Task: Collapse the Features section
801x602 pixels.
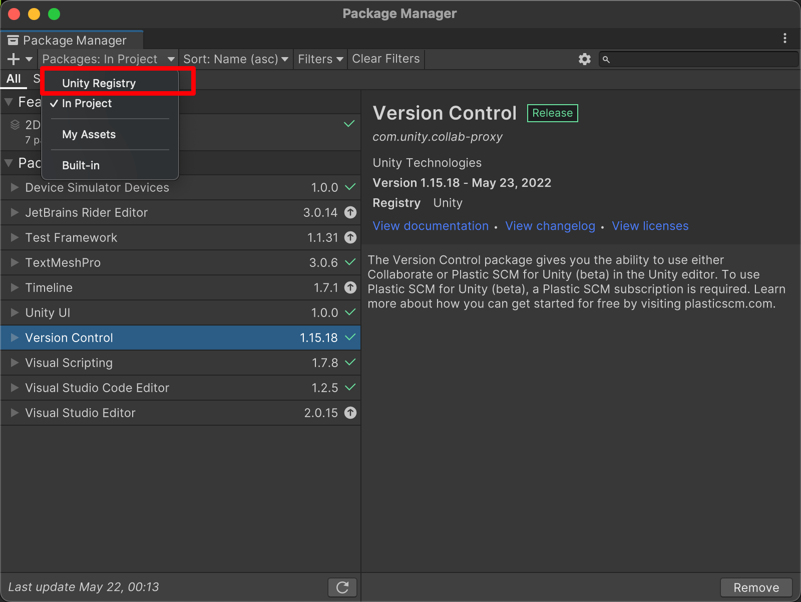Action: [x=9, y=102]
